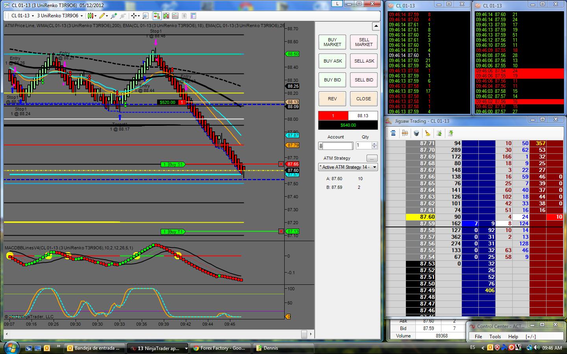Click the chart horizontal scrollbar thumb

304,334
